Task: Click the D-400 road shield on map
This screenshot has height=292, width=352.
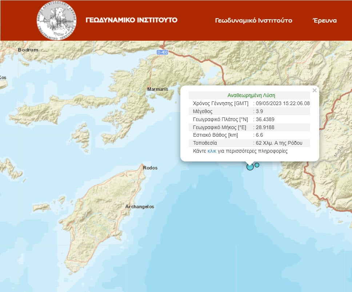Action: pyautogui.click(x=162, y=52)
